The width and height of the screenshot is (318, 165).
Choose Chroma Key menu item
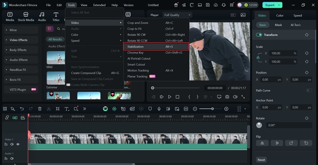coord(156,52)
